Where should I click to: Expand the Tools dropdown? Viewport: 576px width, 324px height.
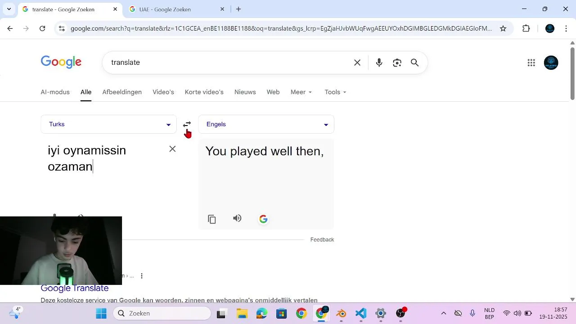tap(335, 92)
